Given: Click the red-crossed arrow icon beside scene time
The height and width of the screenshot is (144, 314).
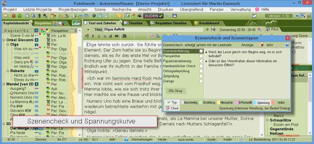Looking at the screenshot, I should point(259,30).
